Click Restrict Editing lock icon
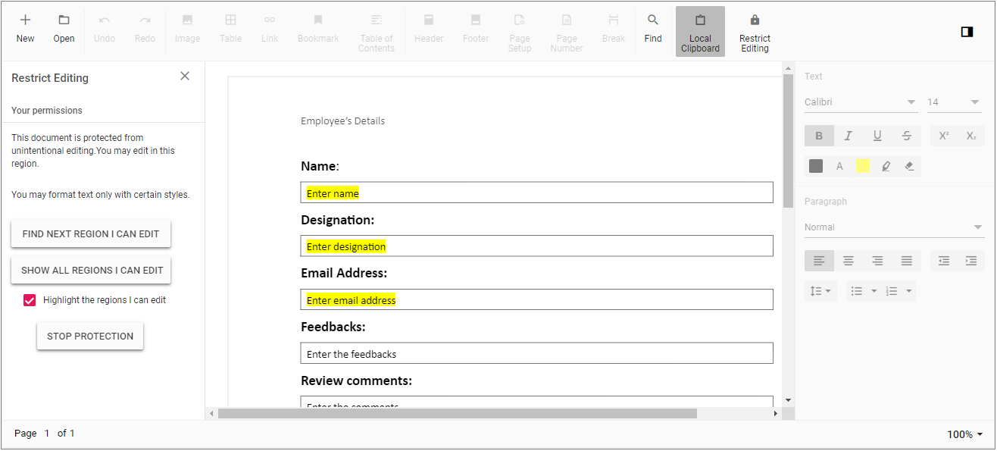This screenshot has width=997, height=451. pyautogui.click(x=755, y=20)
